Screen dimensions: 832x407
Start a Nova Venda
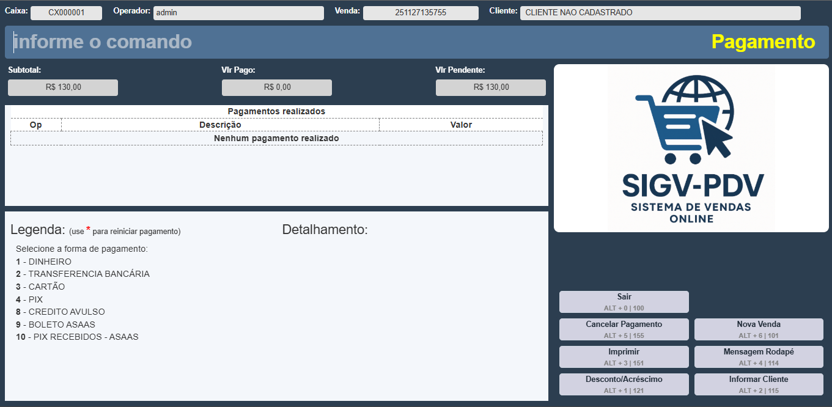click(x=759, y=329)
